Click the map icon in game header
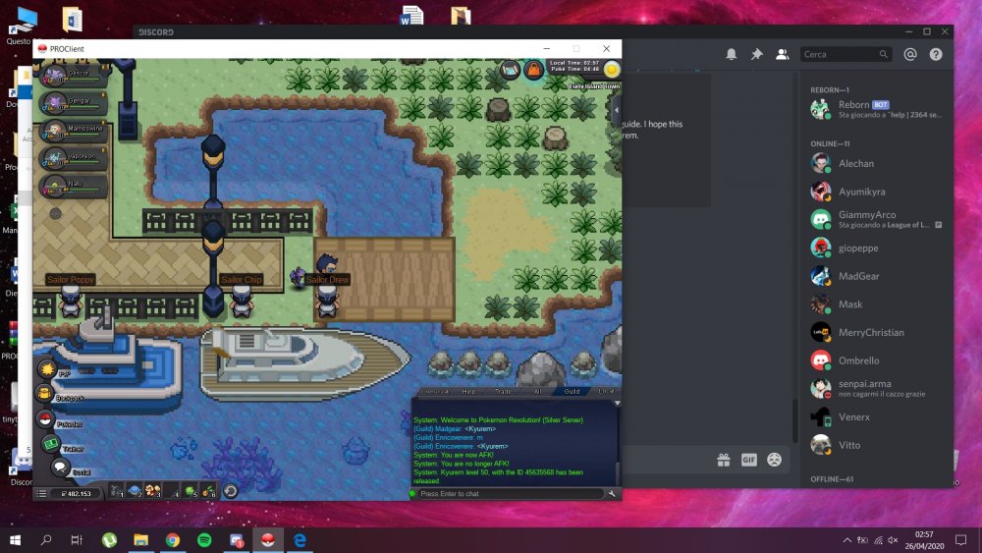Screen dimensions: 982x553 [510, 69]
